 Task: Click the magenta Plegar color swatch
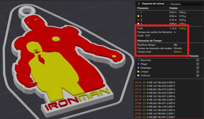138,64
